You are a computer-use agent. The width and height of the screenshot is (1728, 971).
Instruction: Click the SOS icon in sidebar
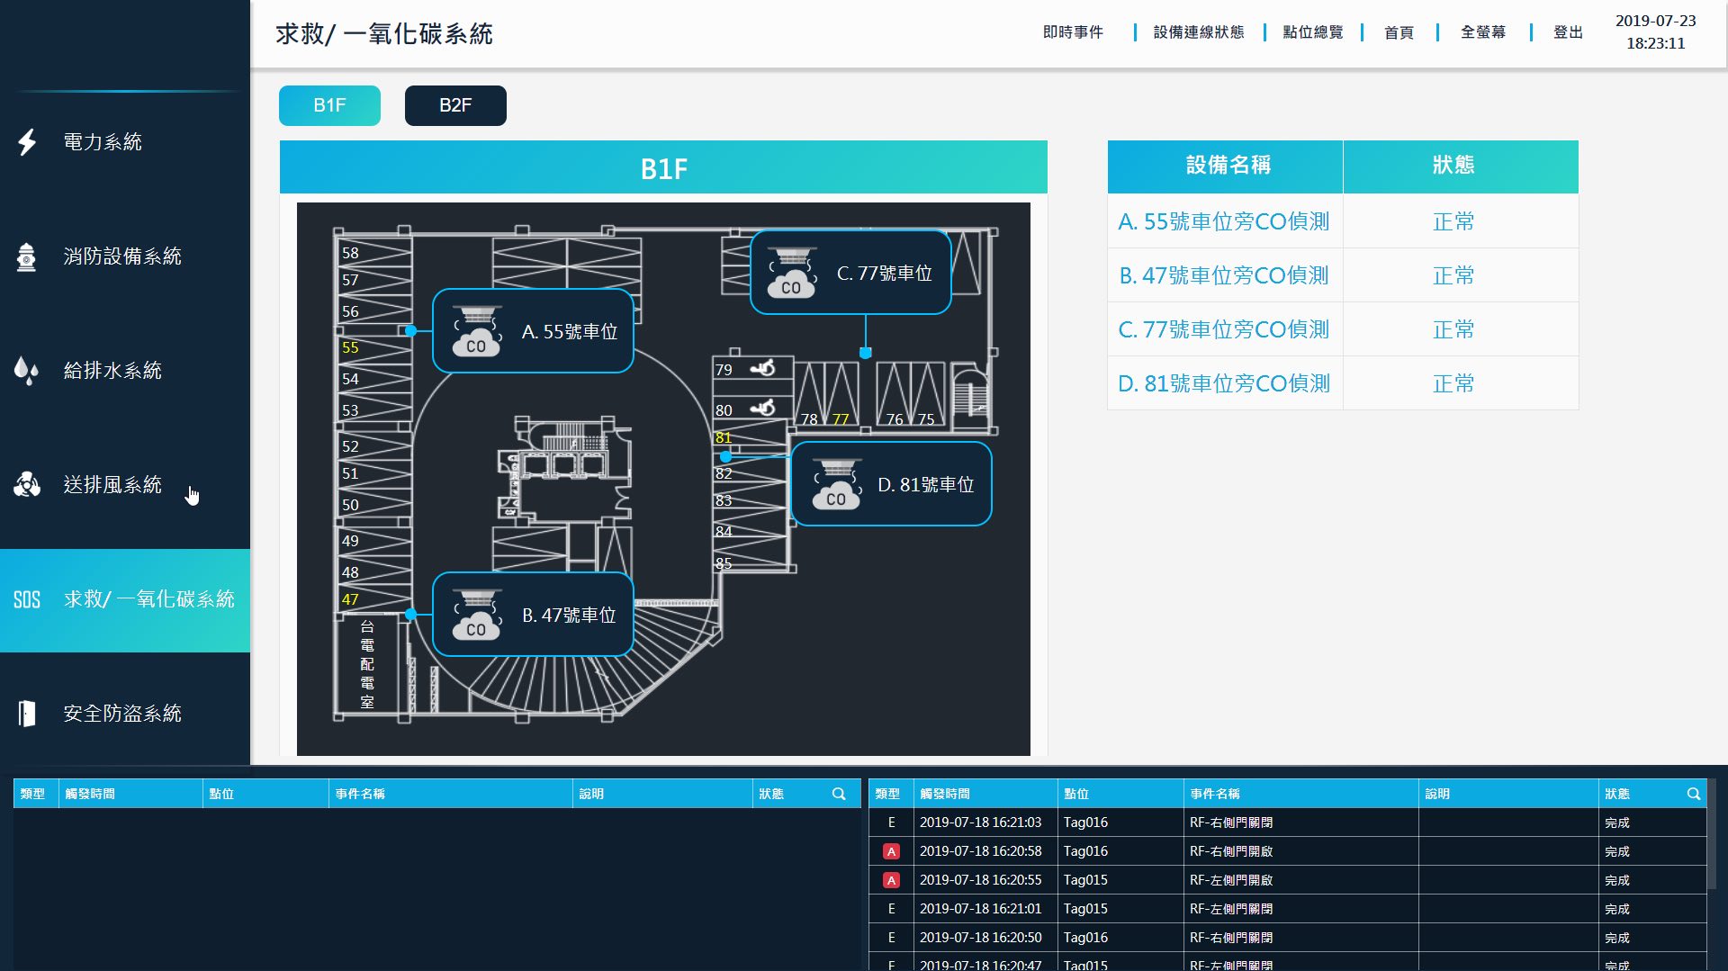[27, 599]
